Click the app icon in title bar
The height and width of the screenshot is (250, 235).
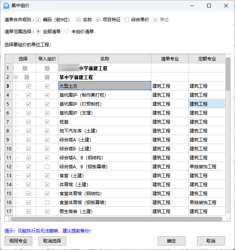(6, 6)
